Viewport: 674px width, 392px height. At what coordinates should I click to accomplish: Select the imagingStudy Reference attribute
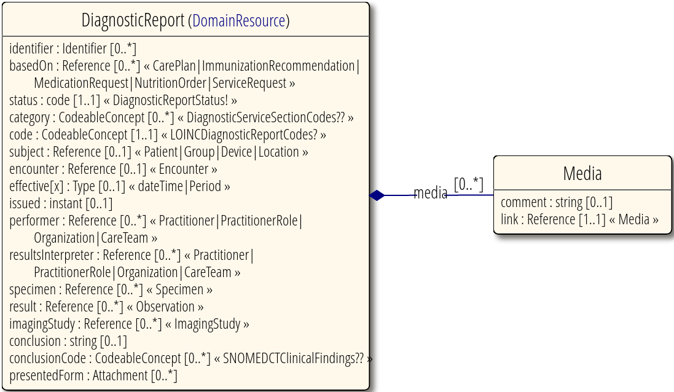point(128,324)
